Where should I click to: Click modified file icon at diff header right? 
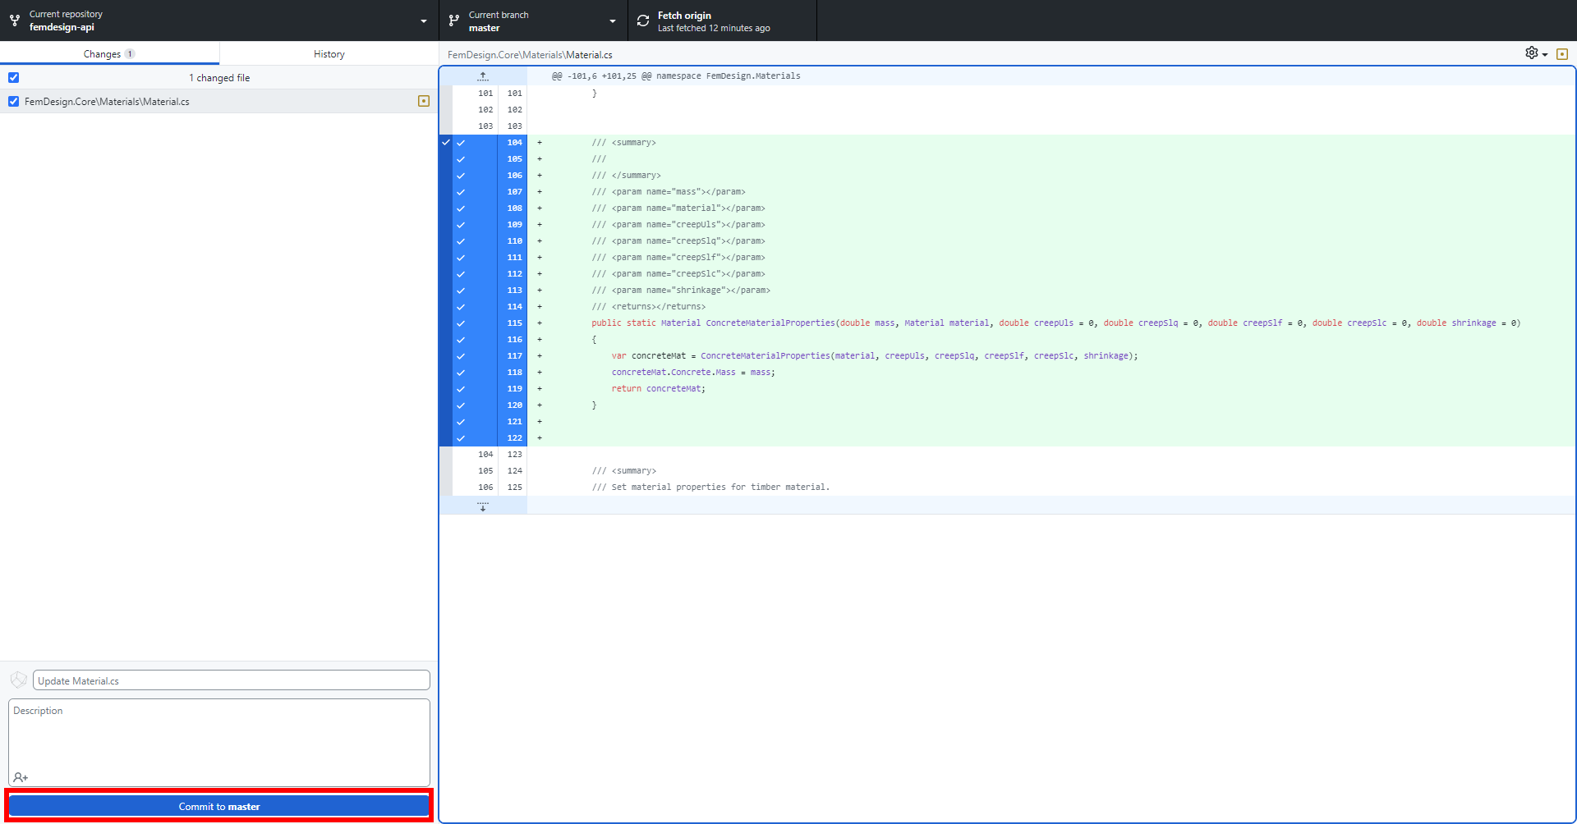click(x=1562, y=54)
